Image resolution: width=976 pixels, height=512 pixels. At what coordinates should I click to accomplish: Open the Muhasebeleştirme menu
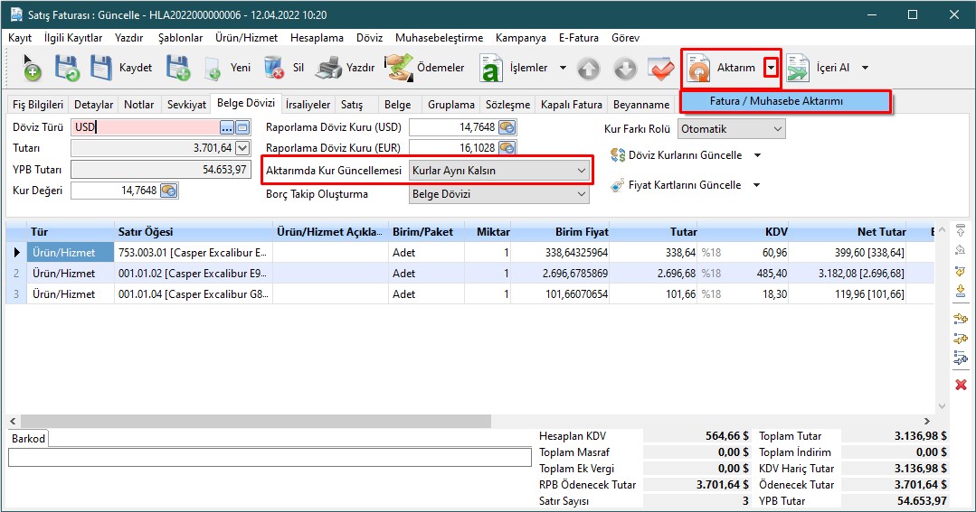(x=439, y=38)
